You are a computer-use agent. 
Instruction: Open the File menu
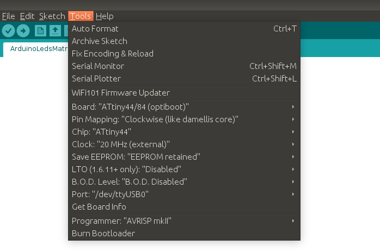tap(8, 16)
